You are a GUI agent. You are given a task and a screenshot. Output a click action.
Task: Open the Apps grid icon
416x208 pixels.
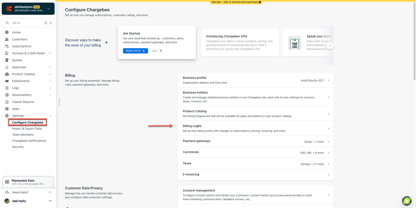7,109
